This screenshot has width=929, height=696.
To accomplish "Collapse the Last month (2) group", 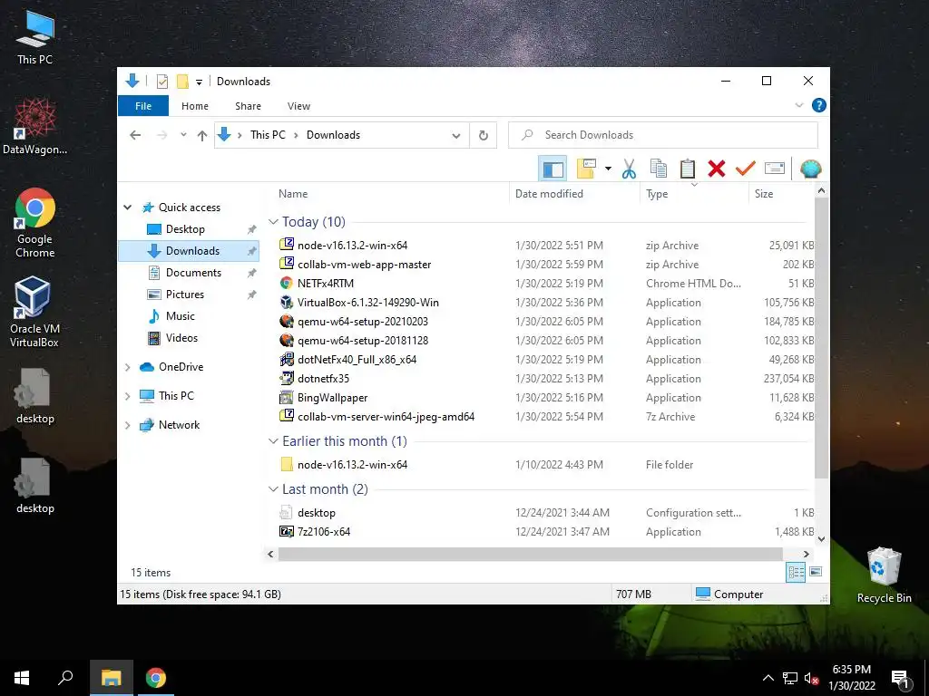I will pyautogui.click(x=273, y=489).
